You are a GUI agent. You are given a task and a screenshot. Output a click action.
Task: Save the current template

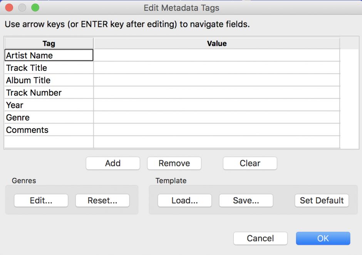tap(246, 200)
